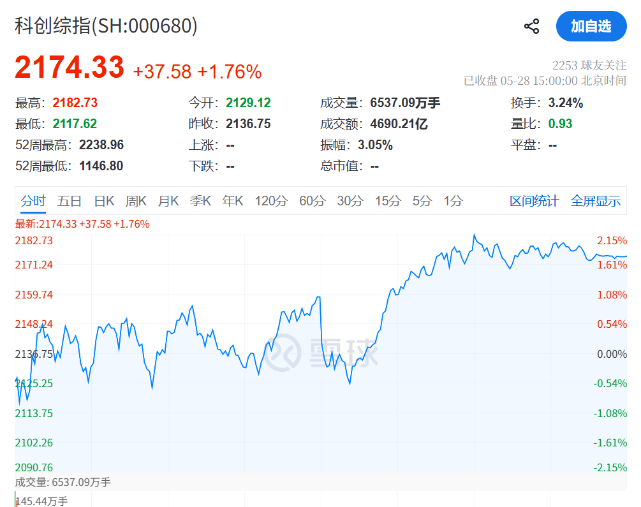Image resolution: width=641 pixels, height=507 pixels.
Task: Click the 昨收 value 2136.75
Action: 248,124
